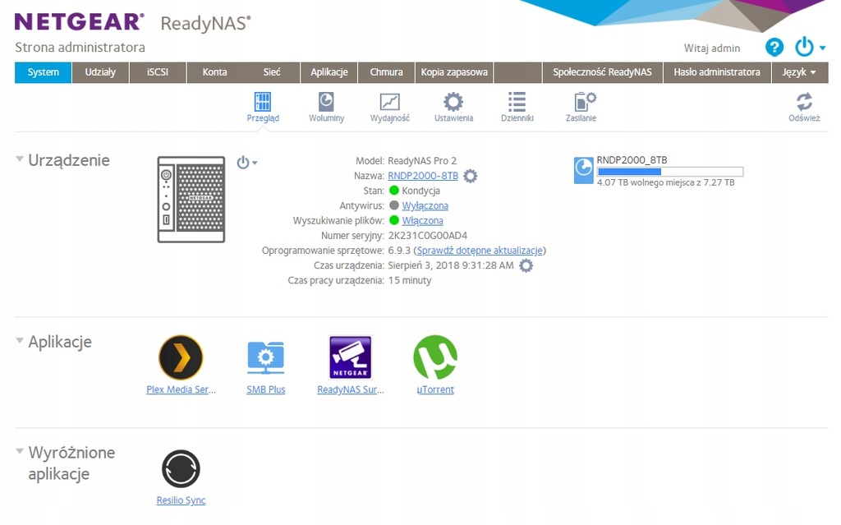Open the Wydajność performance icon

pyautogui.click(x=390, y=101)
